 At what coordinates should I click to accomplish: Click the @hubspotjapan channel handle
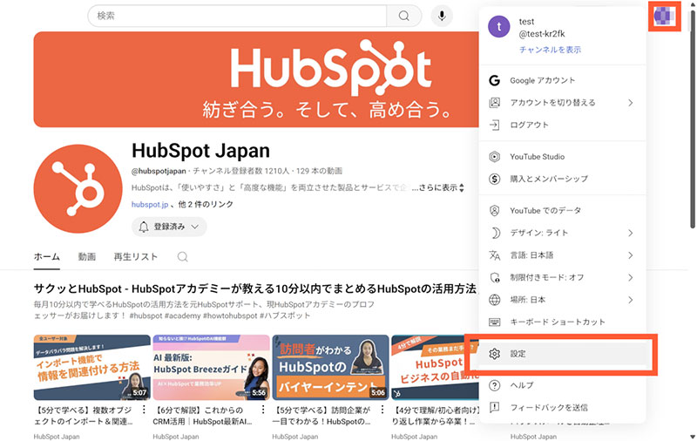coord(159,171)
